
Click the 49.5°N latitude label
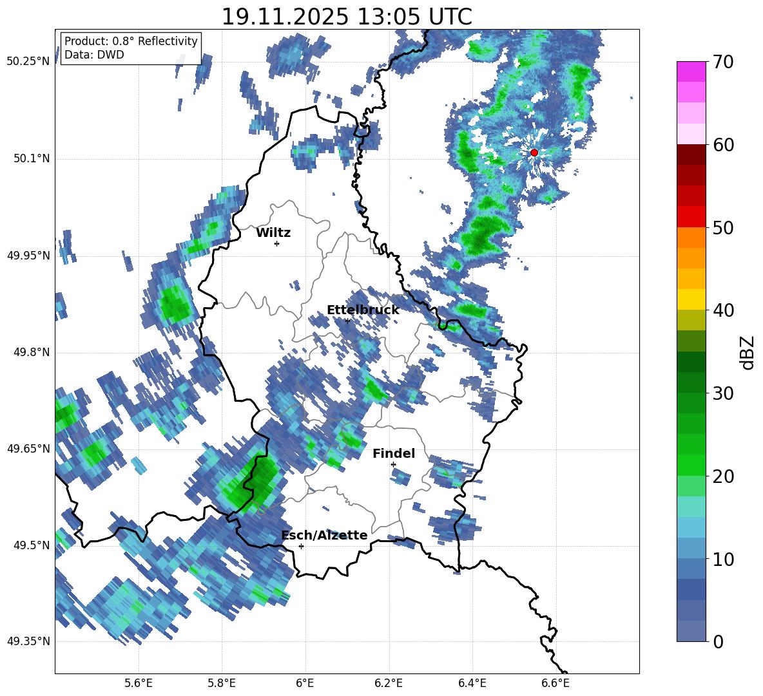tap(32, 545)
